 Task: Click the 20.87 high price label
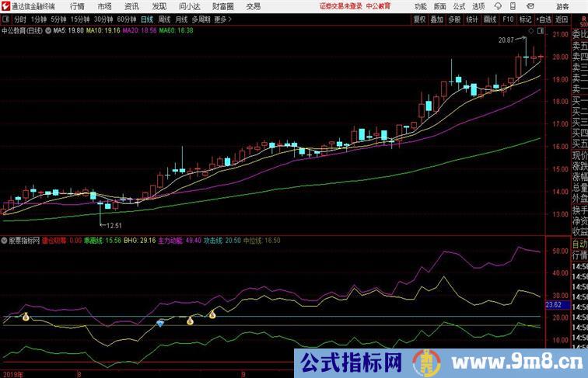coord(506,39)
